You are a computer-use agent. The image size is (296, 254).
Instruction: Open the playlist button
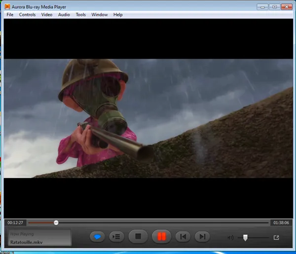tap(116, 237)
